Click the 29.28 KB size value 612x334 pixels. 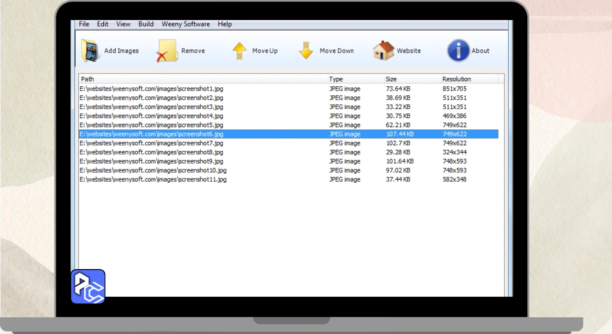[x=398, y=152]
